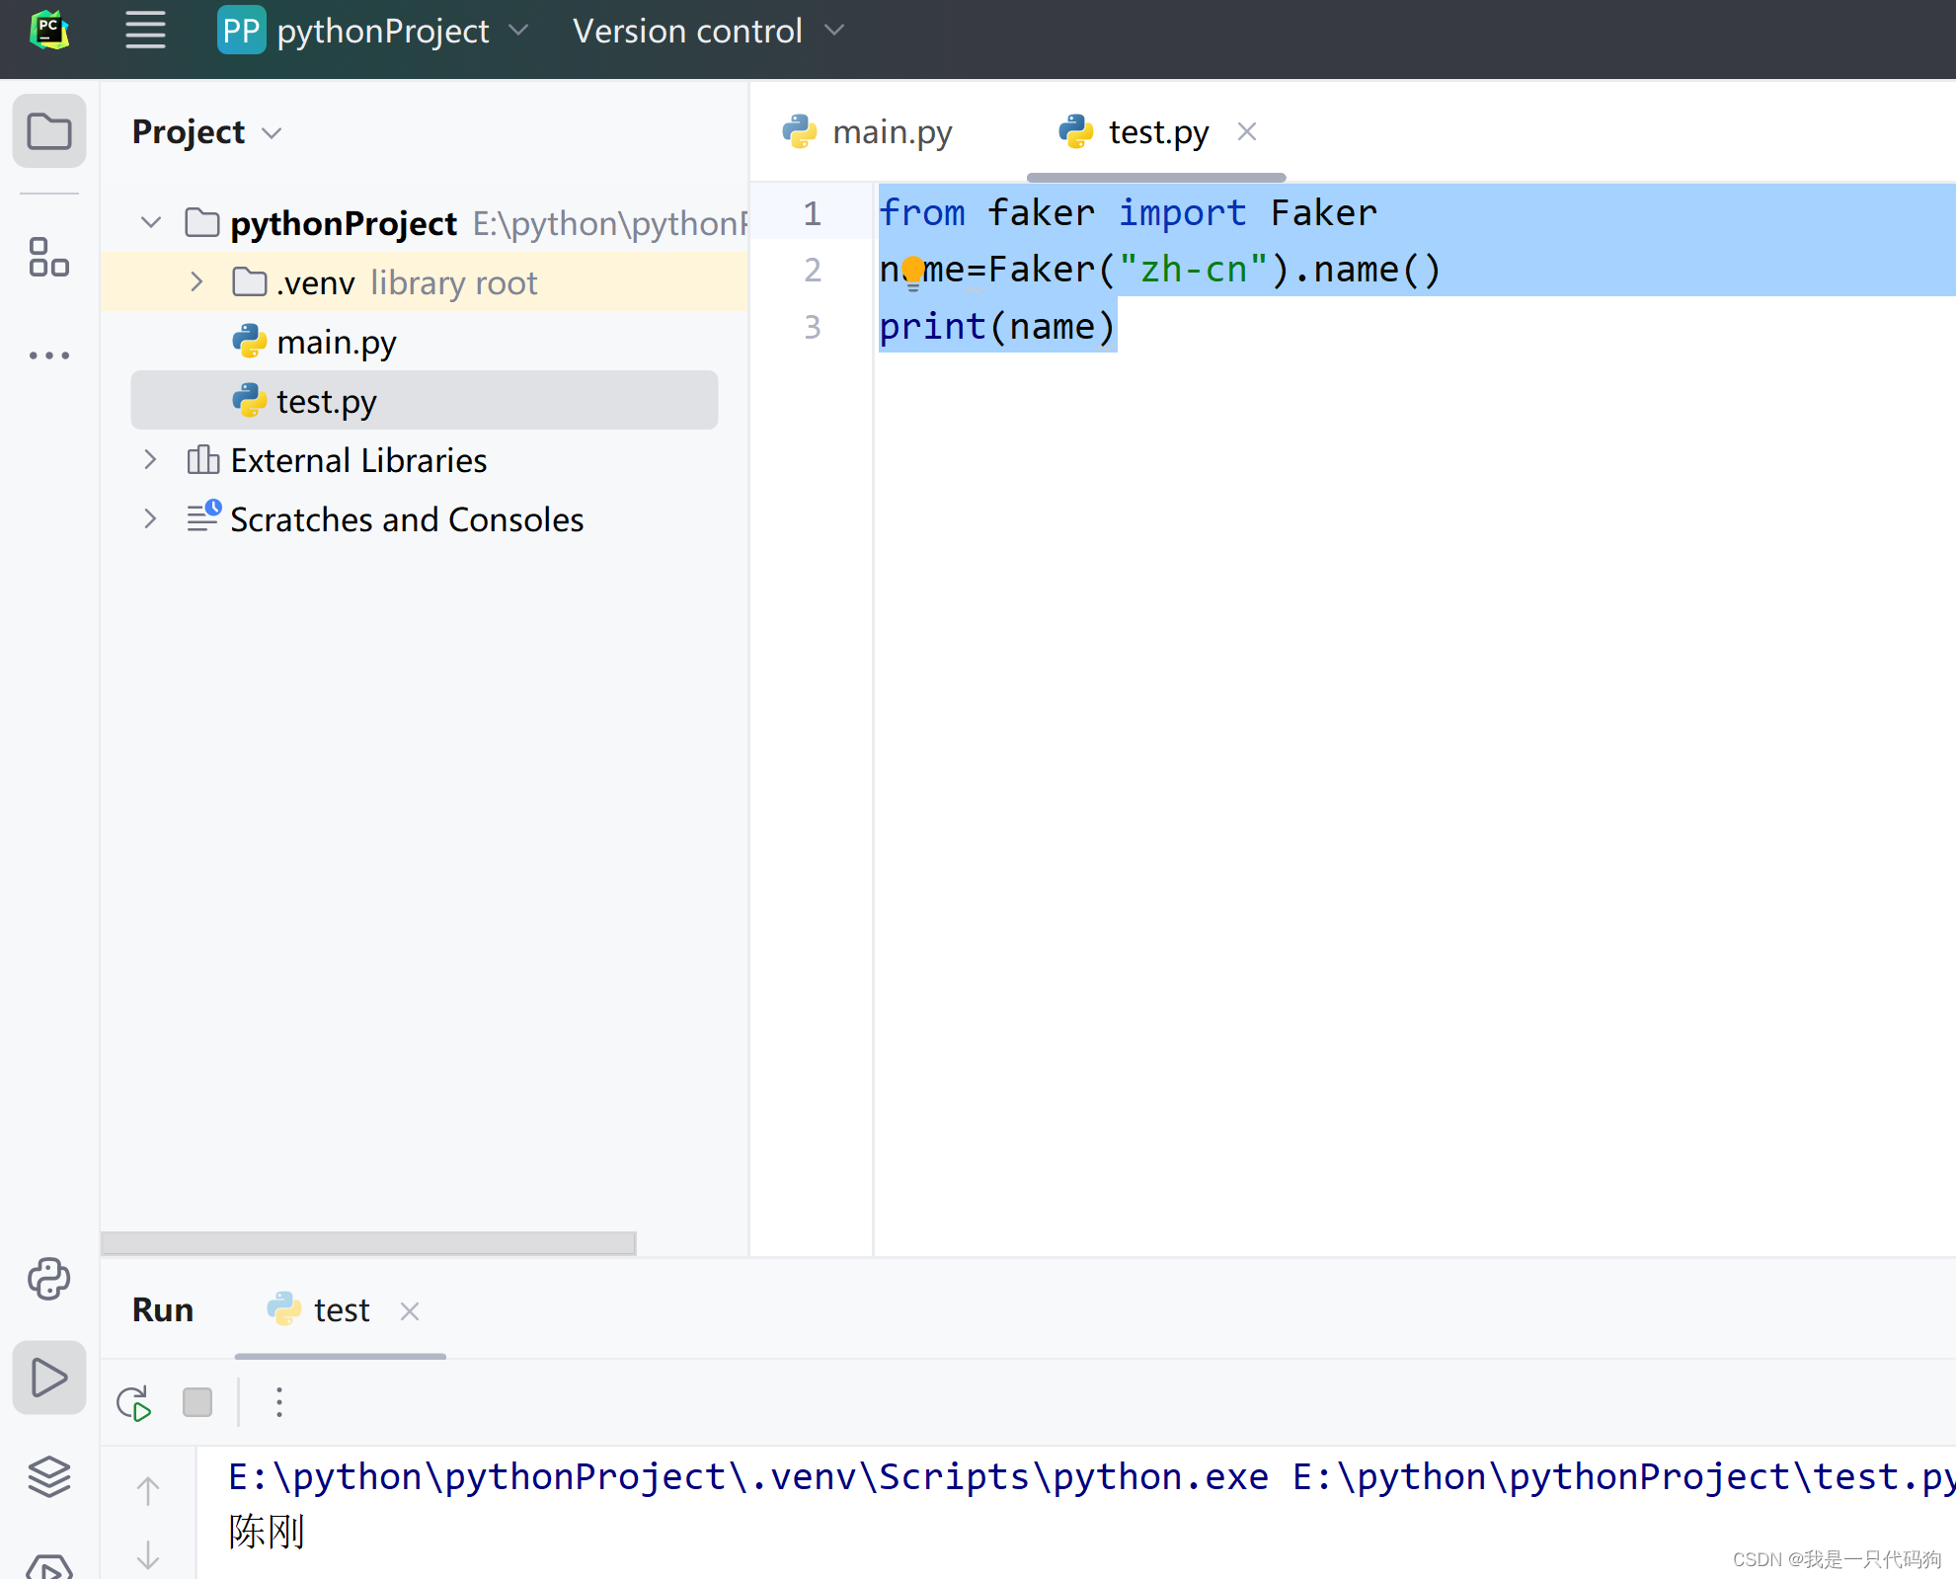Screen dimensions: 1956x1579
Task: Expand Scratches and Consoles node
Action: point(150,519)
